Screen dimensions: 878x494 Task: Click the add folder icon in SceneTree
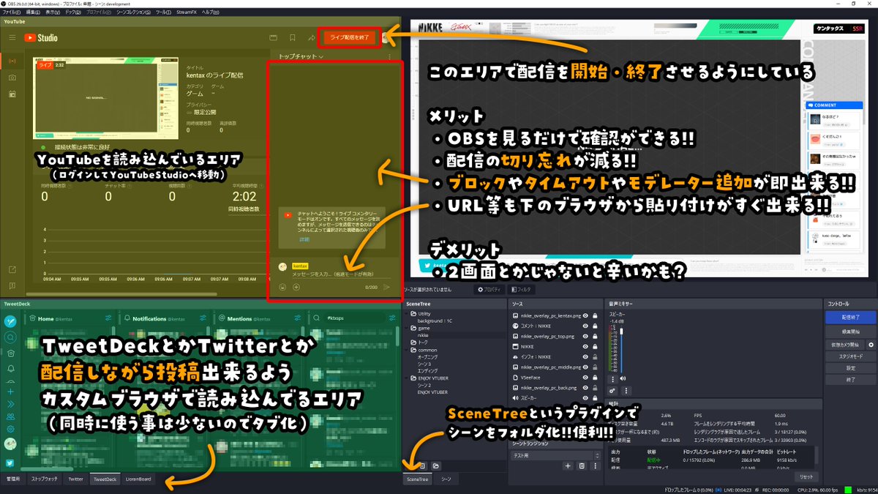pyautogui.click(x=436, y=465)
